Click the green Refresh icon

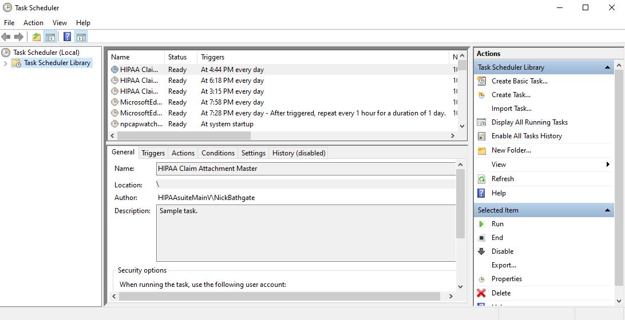point(481,179)
